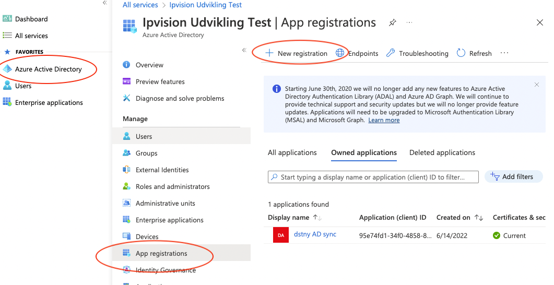Image resolution: width=554 pixels, height=285 pixels.
Task: Click the Certificates & secrets column header
Action: click(x=519, y=218)
